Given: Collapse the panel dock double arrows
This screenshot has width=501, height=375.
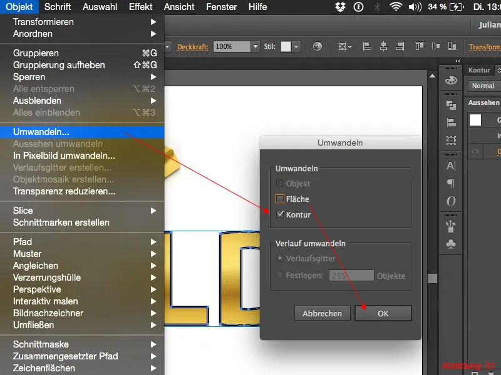Looking at the screenshot, I should [x=458, y=61].
